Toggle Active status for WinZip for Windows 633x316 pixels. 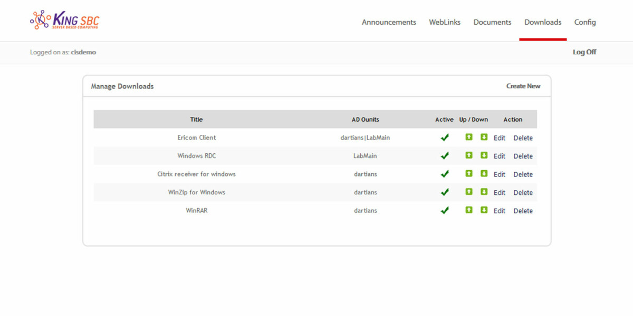[x=445, y=192]
